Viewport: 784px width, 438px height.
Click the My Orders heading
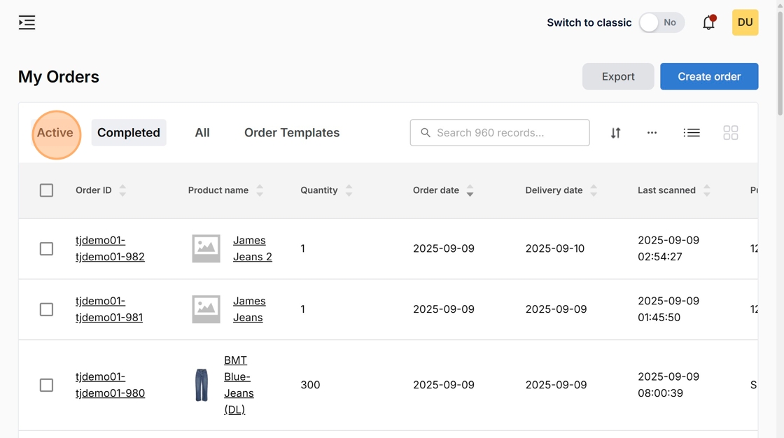[59, 76]
